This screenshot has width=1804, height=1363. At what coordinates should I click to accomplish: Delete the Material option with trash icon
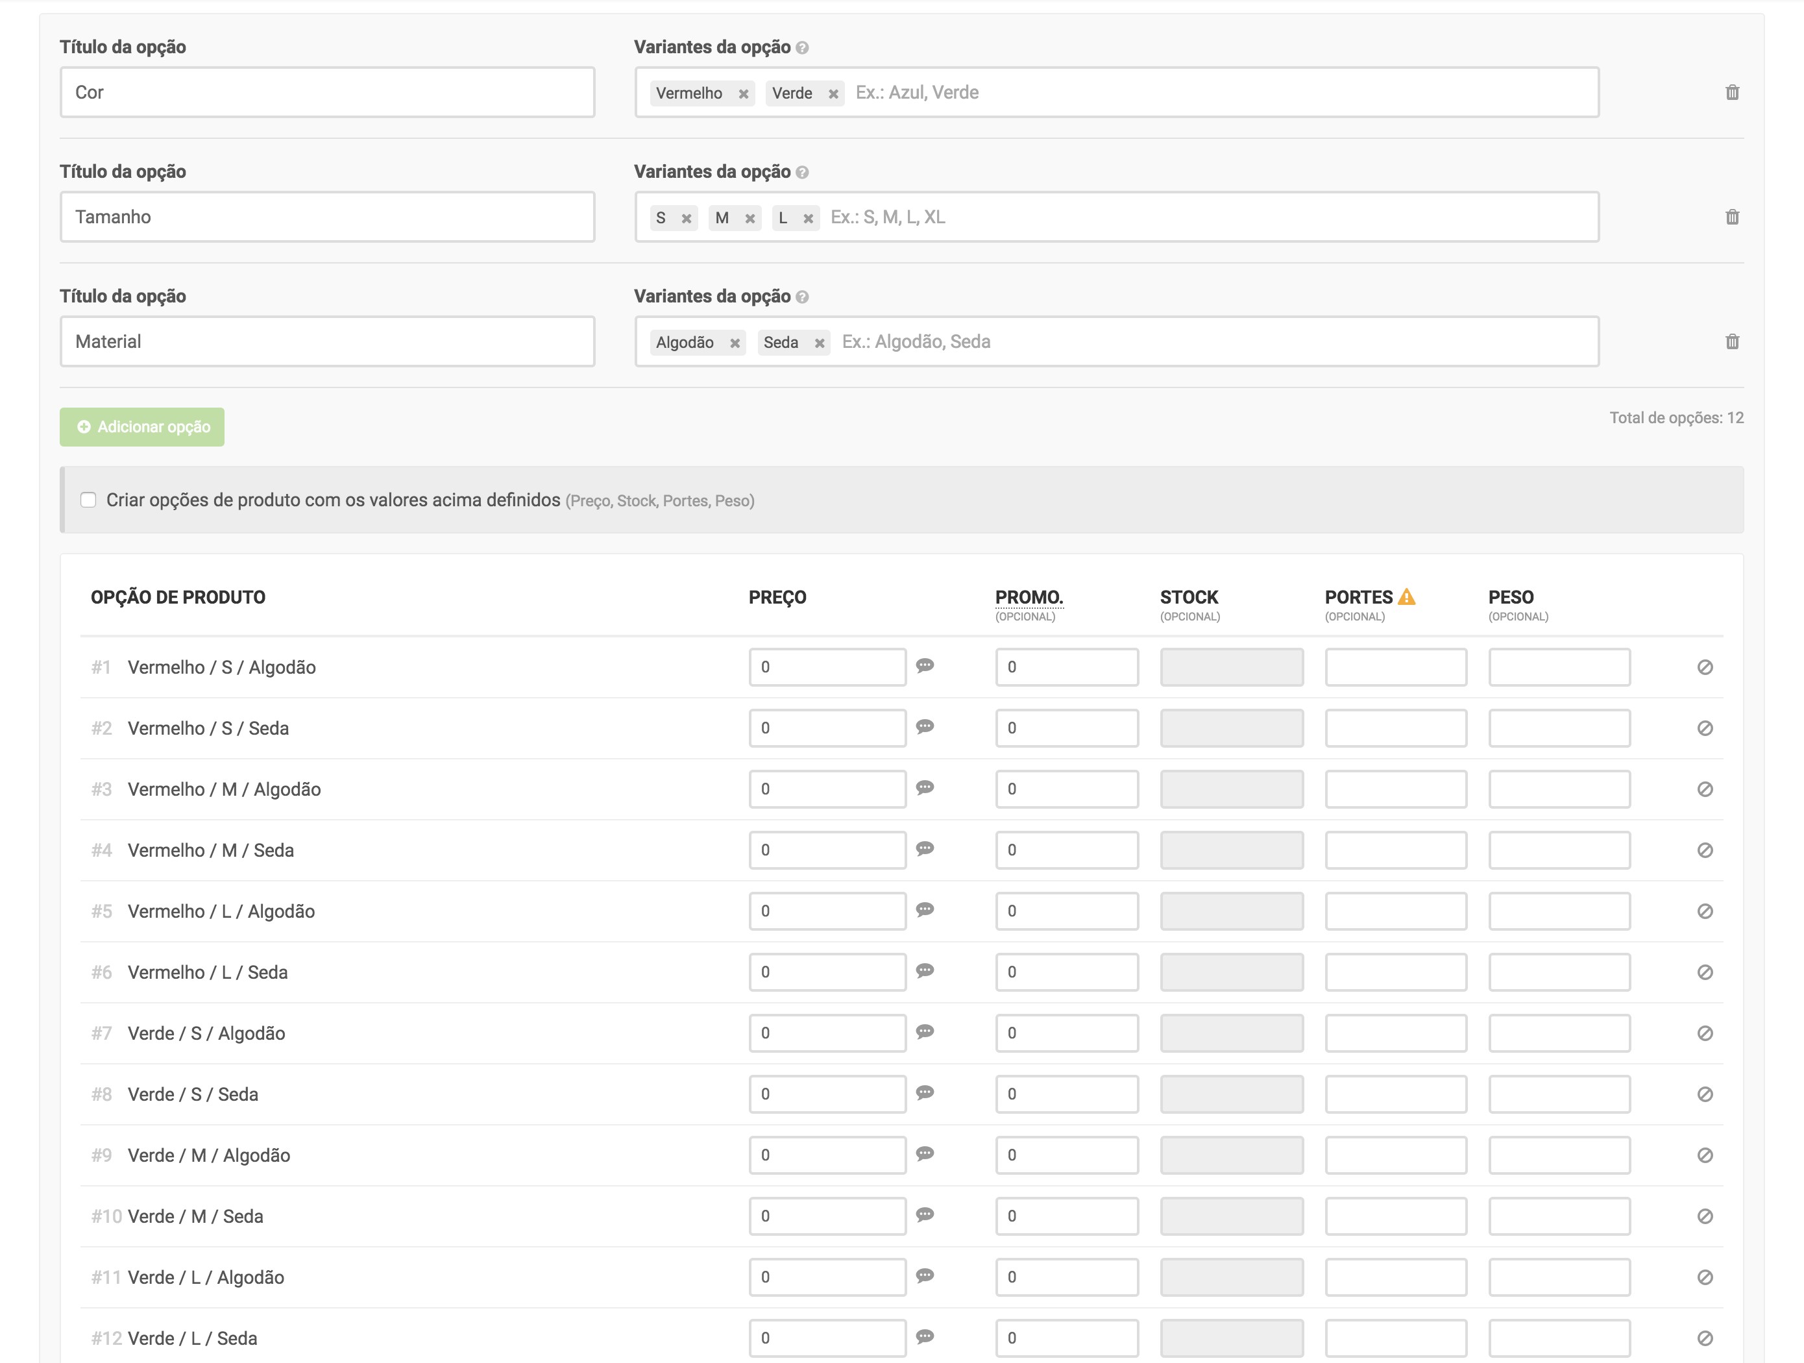click(x=1732, y=342)
